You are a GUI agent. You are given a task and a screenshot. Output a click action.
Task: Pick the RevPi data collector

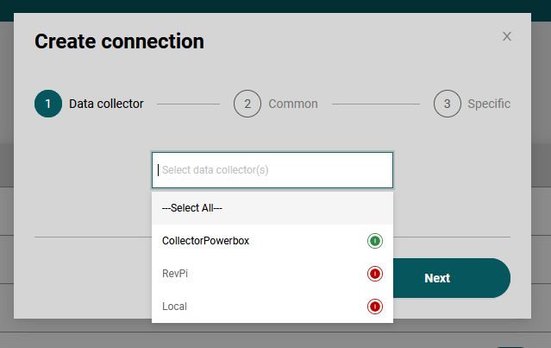pos(175,274)
